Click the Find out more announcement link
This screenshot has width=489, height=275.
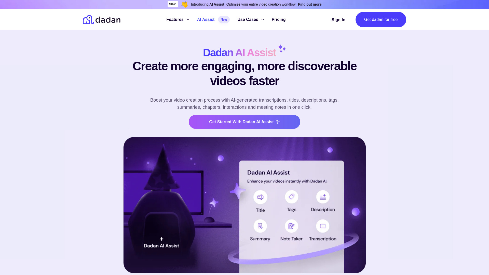click(309, 4)
